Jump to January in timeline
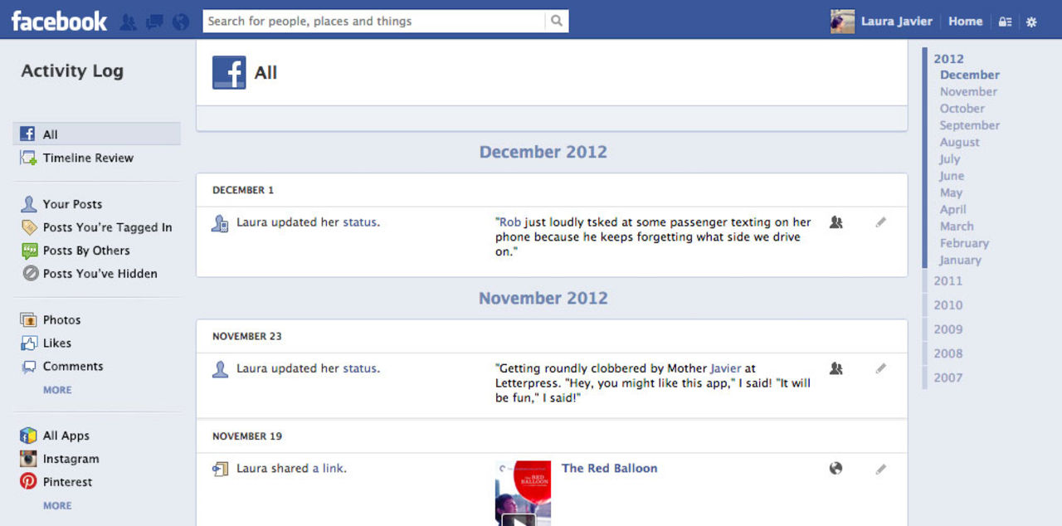This screenshot has height=526, width=1062. tap(960, 261)
